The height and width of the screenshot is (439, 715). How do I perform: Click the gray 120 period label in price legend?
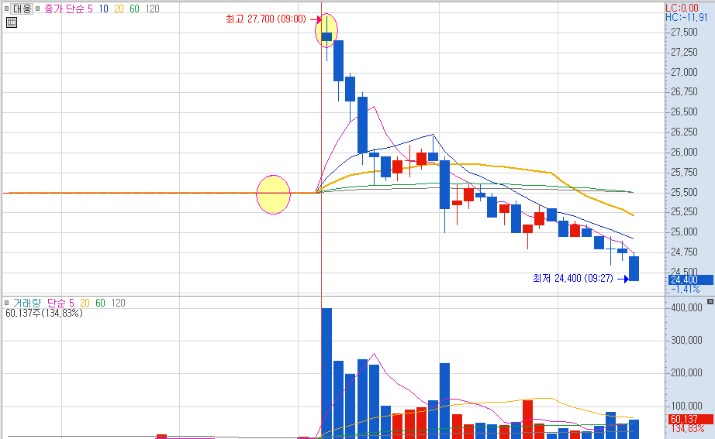click(x=152, y=9)
